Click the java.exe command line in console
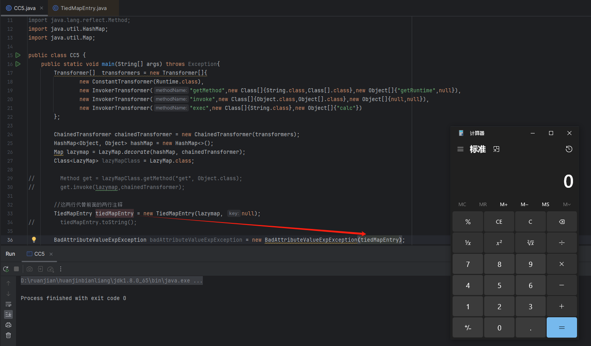Screen dimensions: 591x346 coord(112,280)
